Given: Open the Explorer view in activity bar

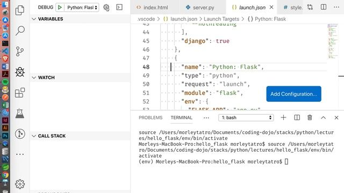Looking at the screenshot, I should (x=20, y=10).
